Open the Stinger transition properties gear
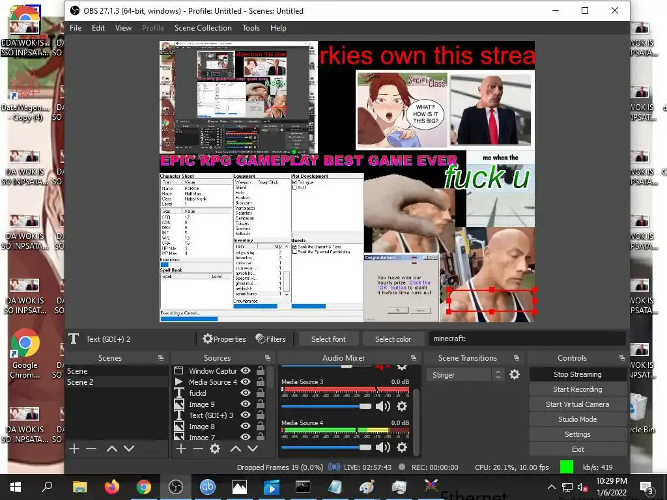This screenshot has height=500, width=667. tap(515, 374)
